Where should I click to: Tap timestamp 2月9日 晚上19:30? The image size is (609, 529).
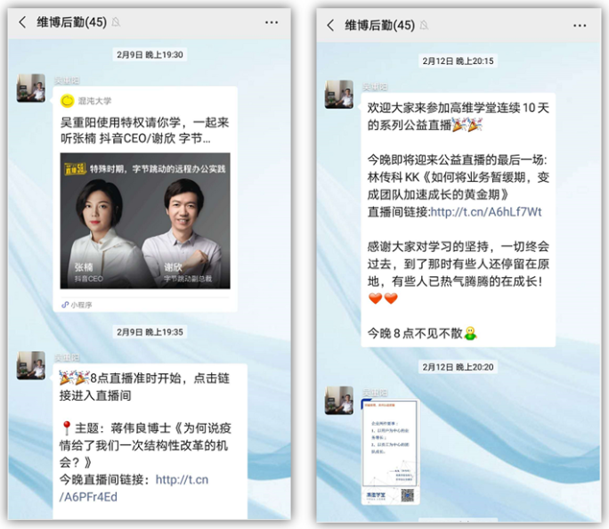click(x=150, y=54)
